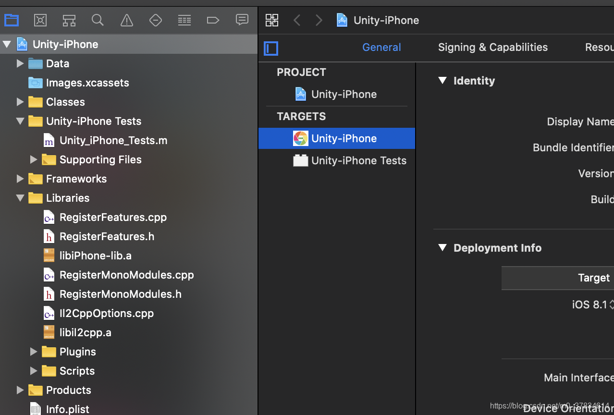Select the Unity-iPhone project root row

tap(129, 44)
